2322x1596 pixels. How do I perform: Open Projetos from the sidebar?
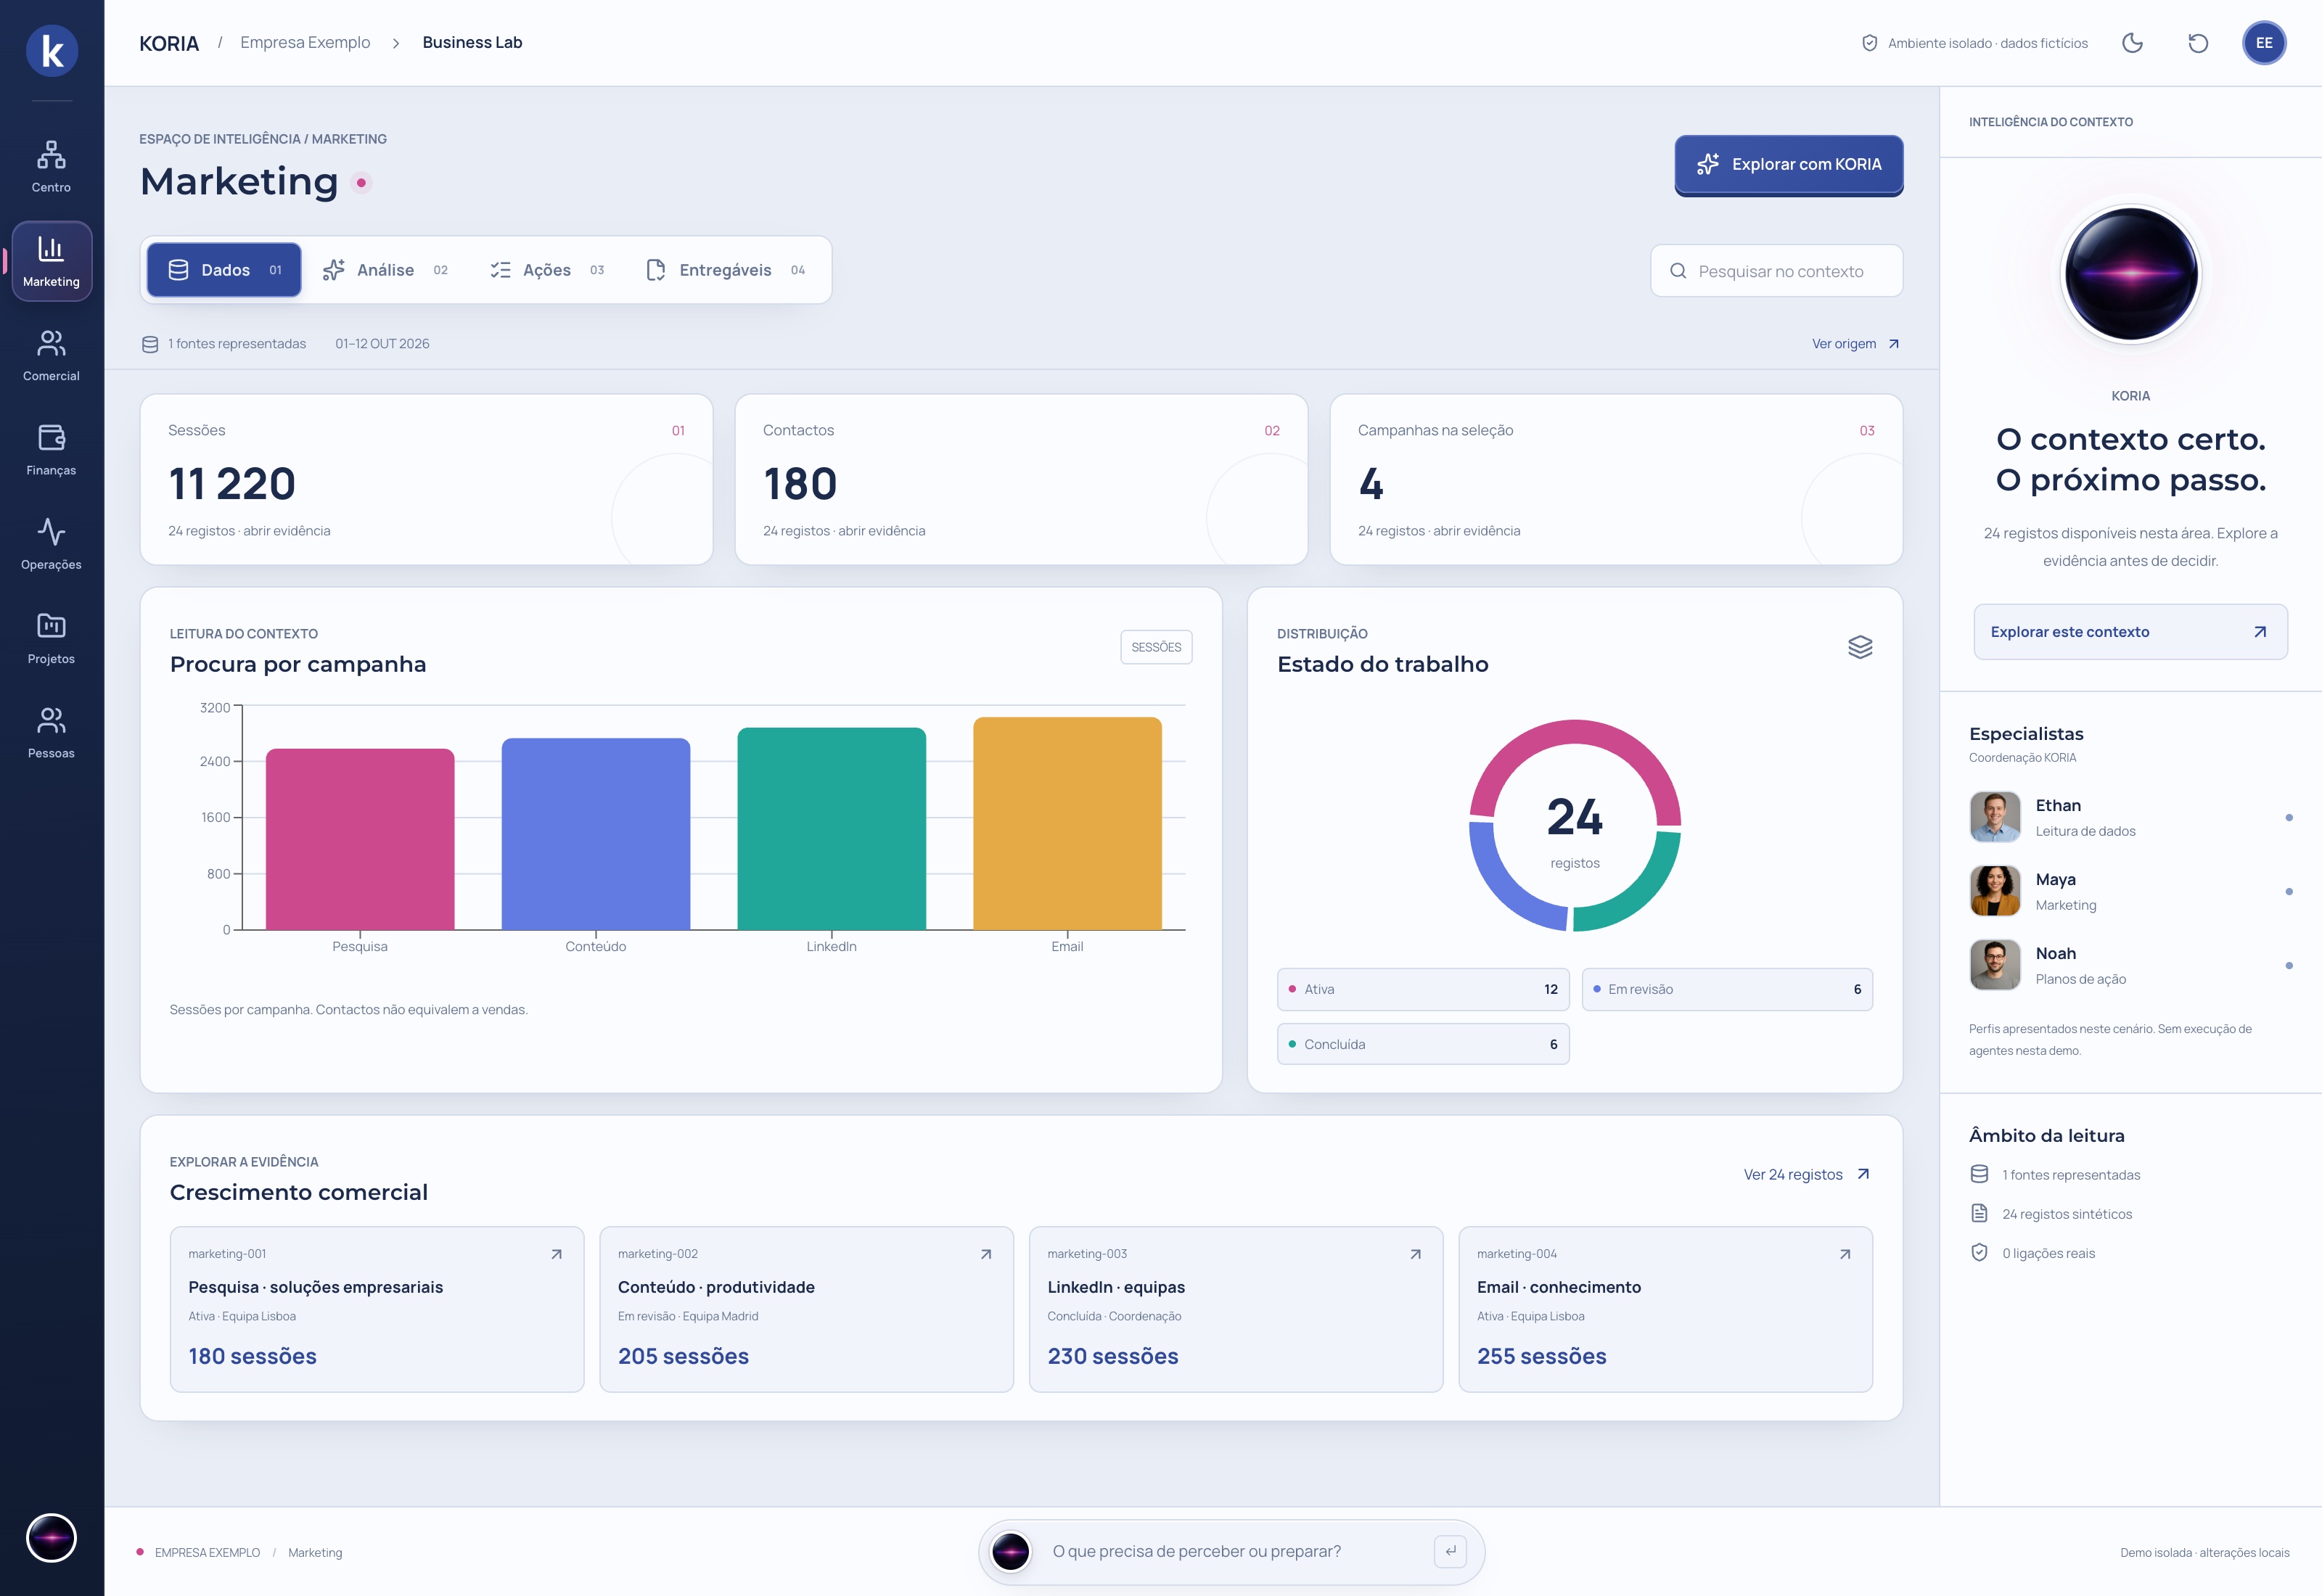51,638
